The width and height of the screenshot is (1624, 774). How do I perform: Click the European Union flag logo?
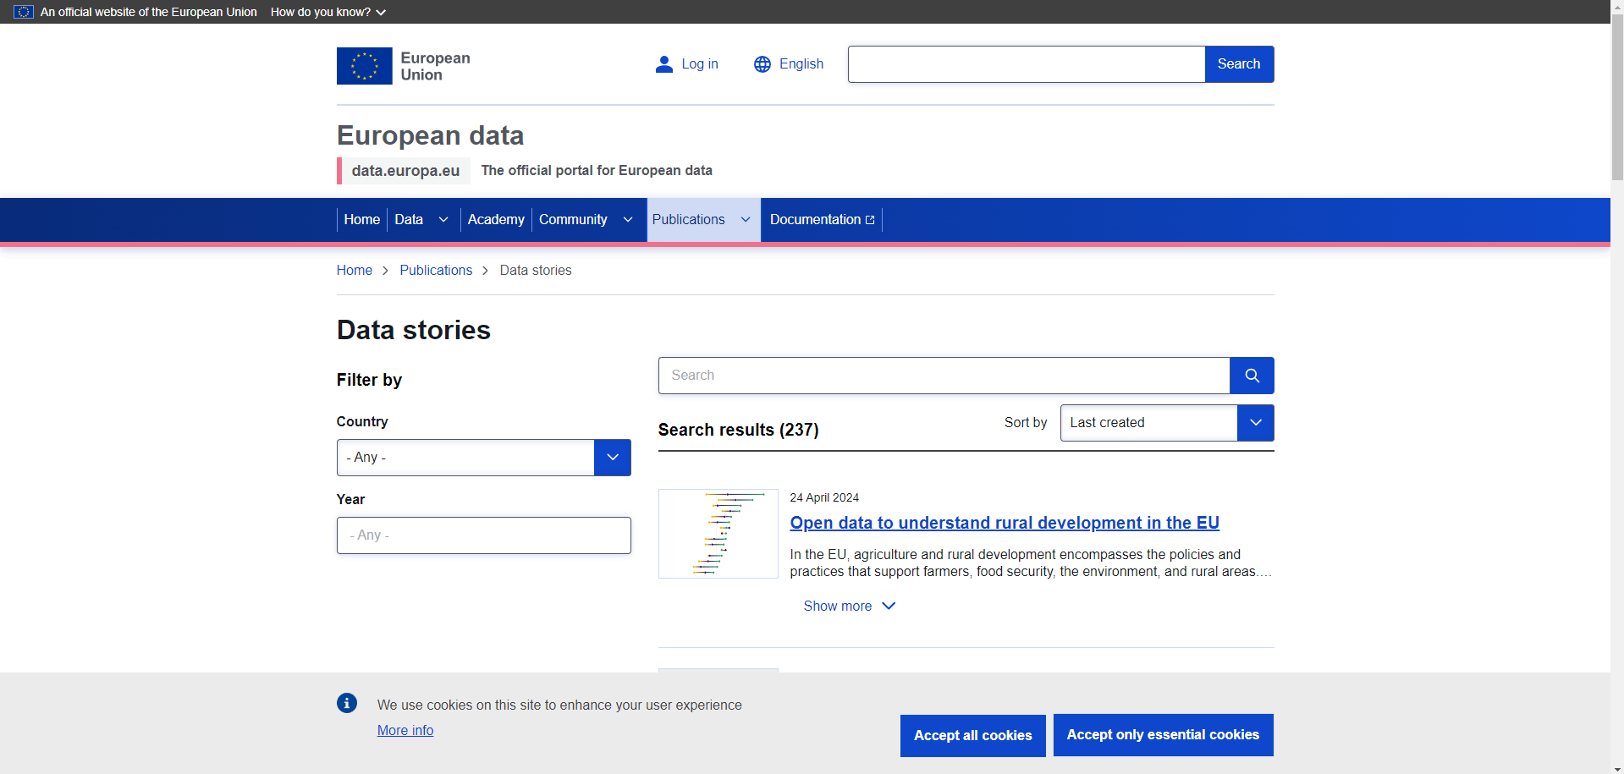click(x=364, y=66)
